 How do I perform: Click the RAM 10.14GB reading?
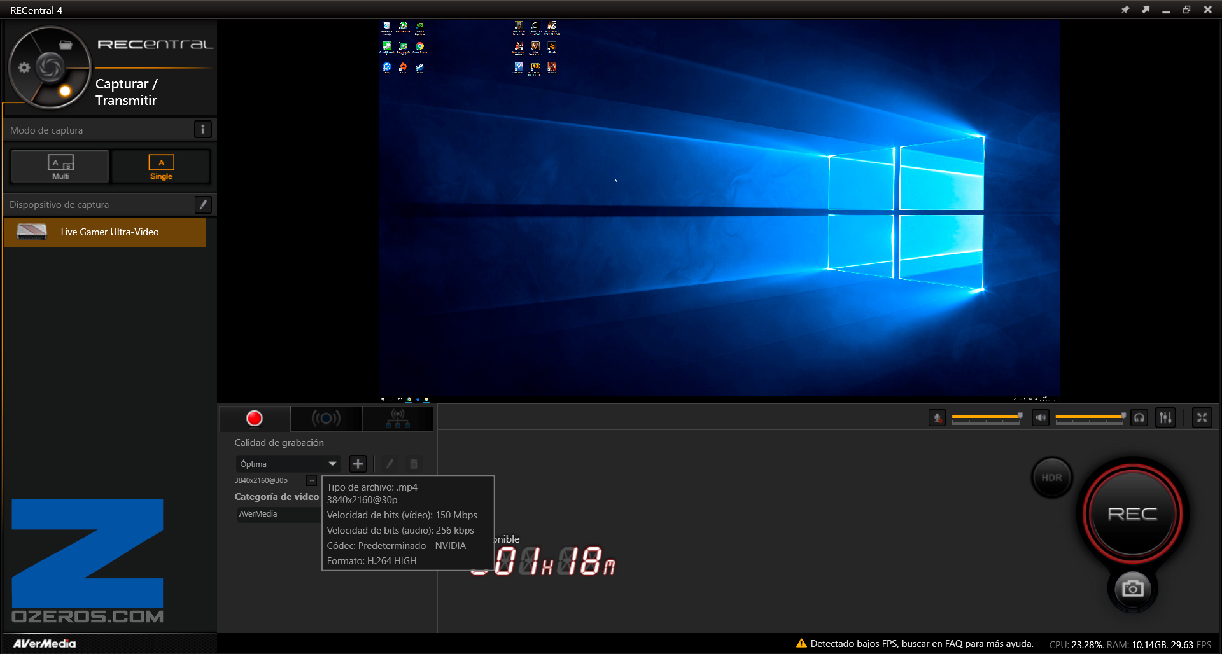point(1137,644)
